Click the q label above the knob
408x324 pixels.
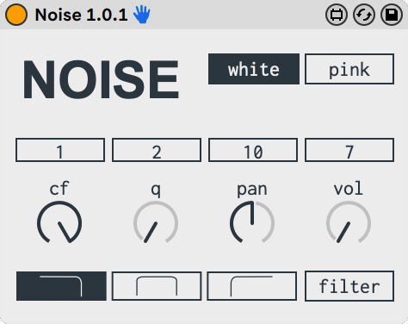(x=156, y=190)
